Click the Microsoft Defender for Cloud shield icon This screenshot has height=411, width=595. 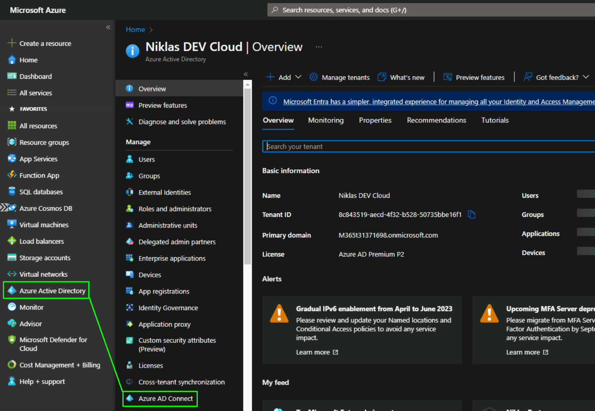(12, 340)
